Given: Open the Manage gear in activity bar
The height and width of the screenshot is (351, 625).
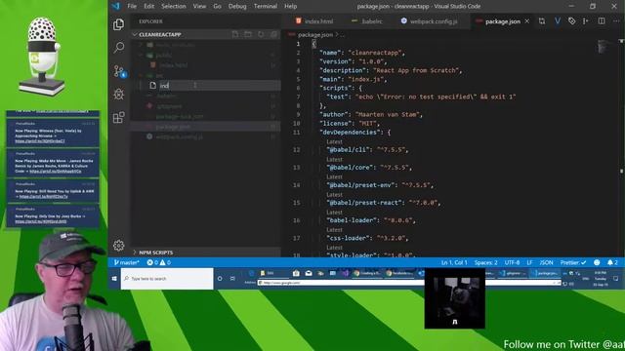Looking at the screenshot, I should click(x=118, y=246).
